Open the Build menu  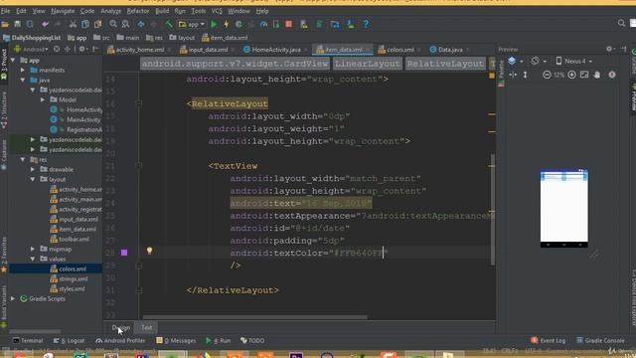[x=162, y=11]
